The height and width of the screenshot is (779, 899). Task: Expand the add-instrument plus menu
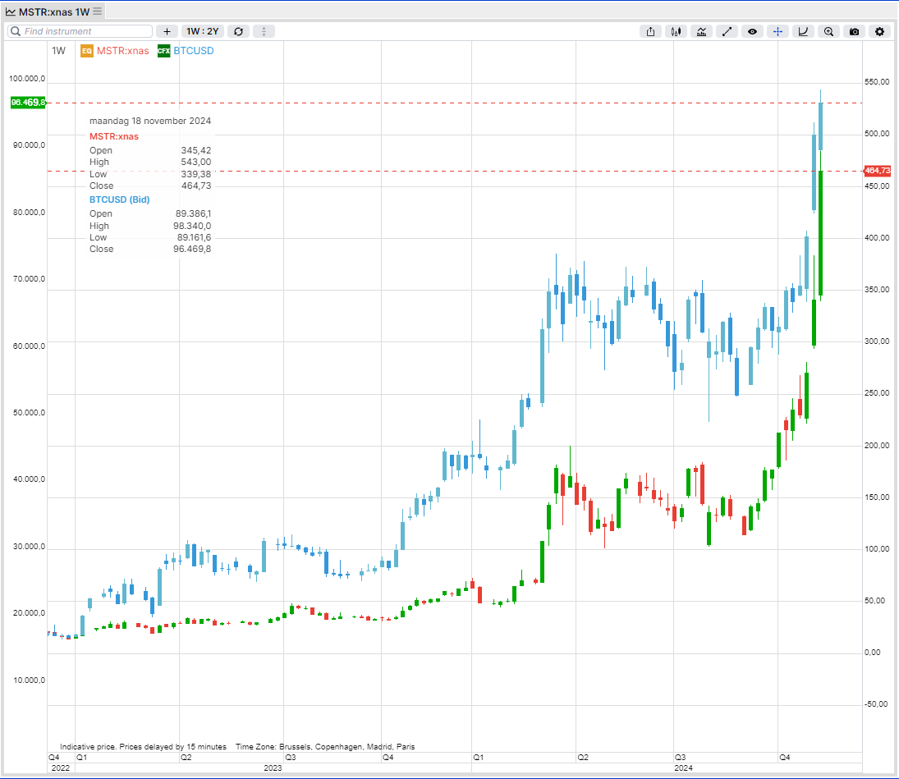pos(167,31)
